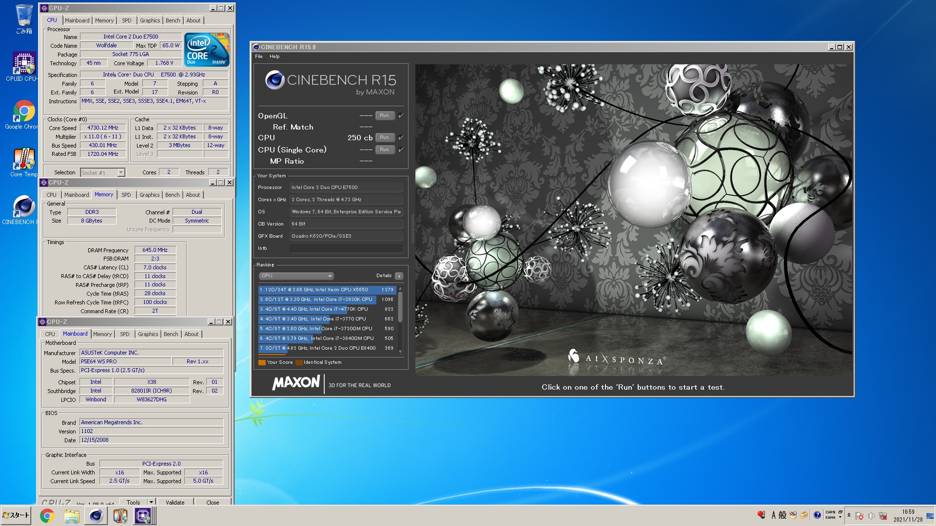The image size is (936, 526).
Task: Click the volume speaker tray icon
Action: [871, 516]
